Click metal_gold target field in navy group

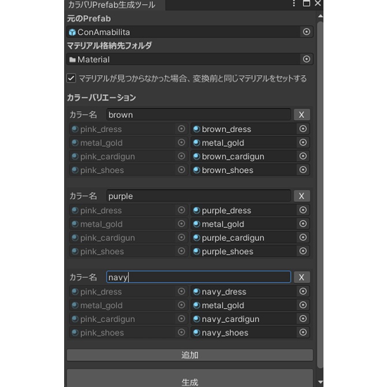(x=250, y=306)
